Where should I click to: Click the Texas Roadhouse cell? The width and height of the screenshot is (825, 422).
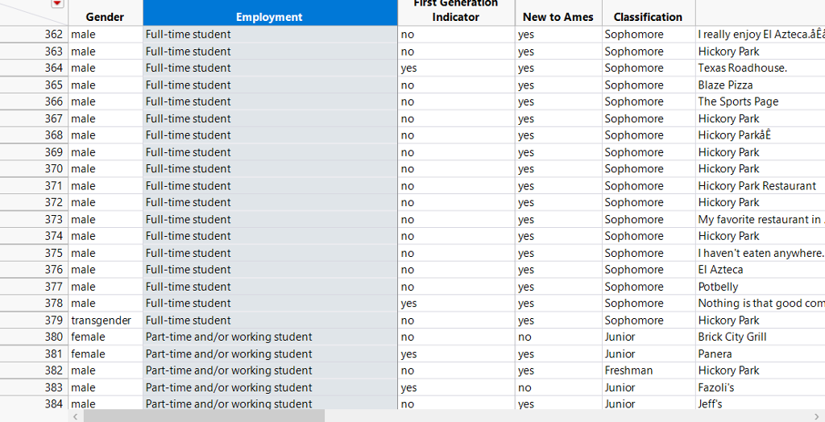742,68
